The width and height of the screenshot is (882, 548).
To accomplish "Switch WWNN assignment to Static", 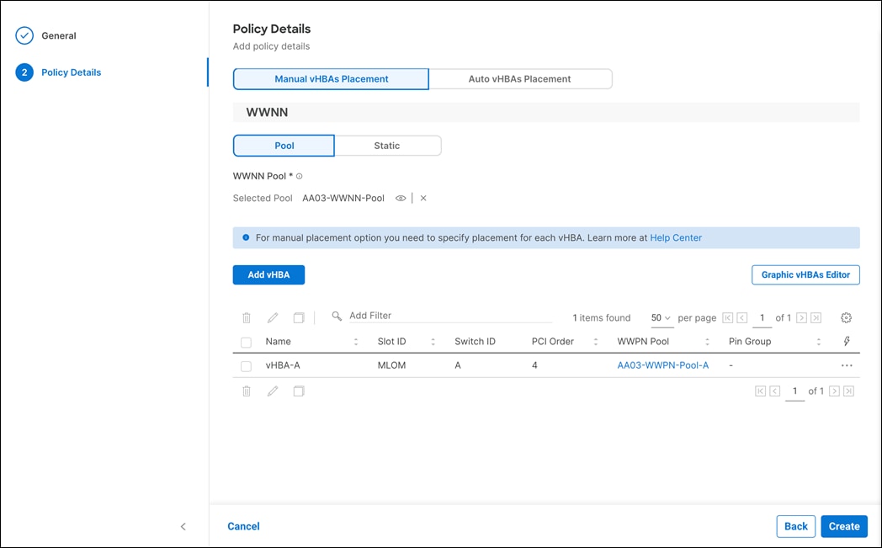I will [x=387, y=145].
